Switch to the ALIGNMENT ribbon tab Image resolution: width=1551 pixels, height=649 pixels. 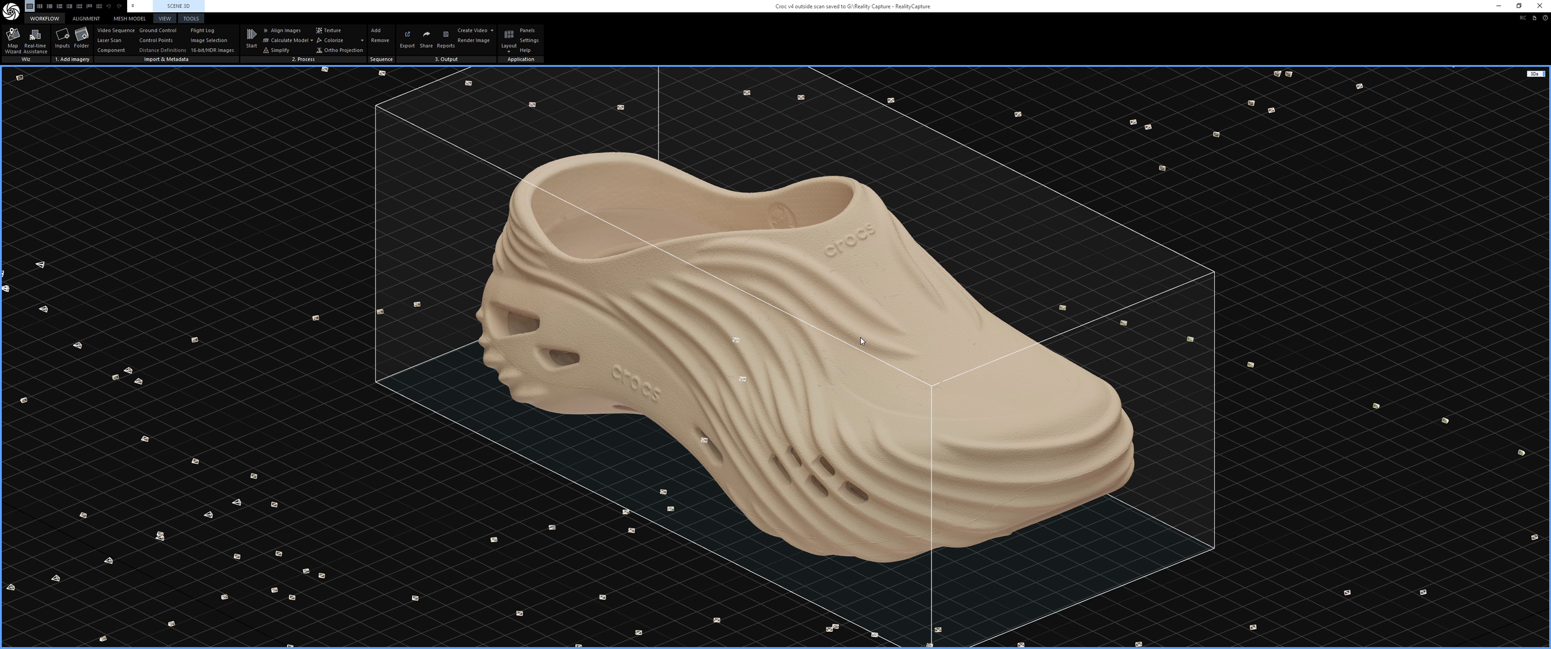[86, 19]
